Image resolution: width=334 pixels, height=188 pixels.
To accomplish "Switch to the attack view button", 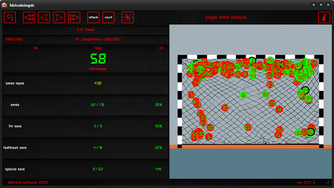I will point(93,17).
